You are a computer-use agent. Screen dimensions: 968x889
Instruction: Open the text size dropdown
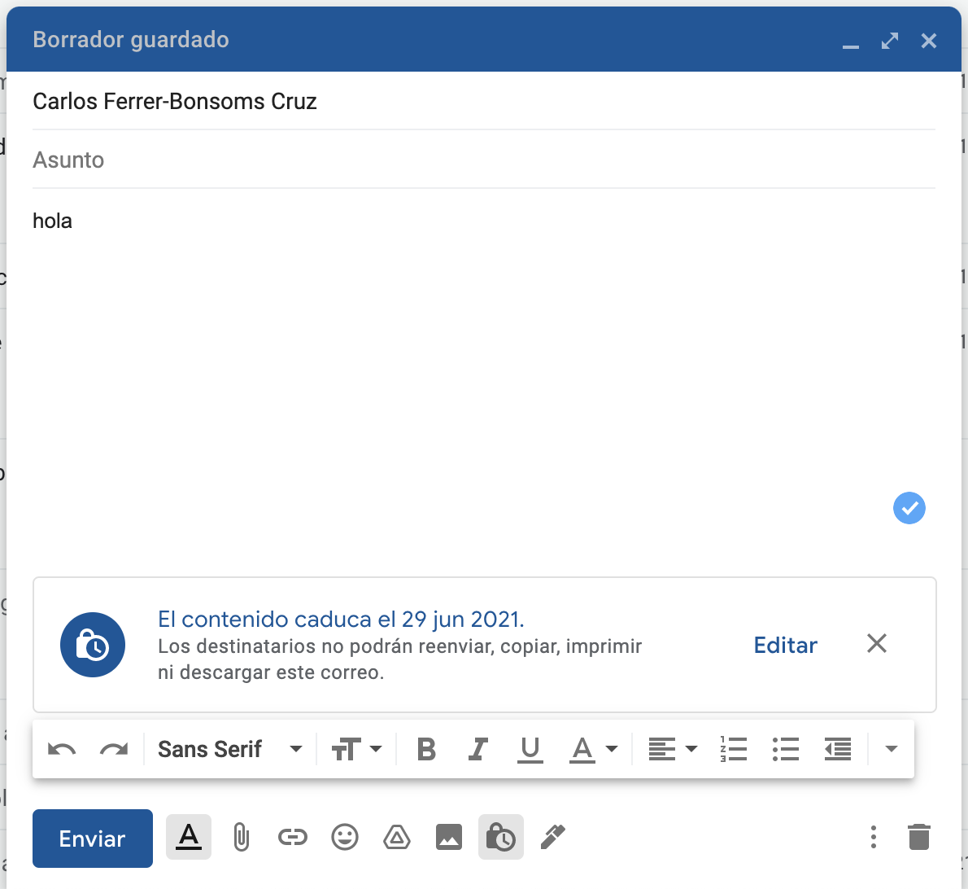point(356,749)
